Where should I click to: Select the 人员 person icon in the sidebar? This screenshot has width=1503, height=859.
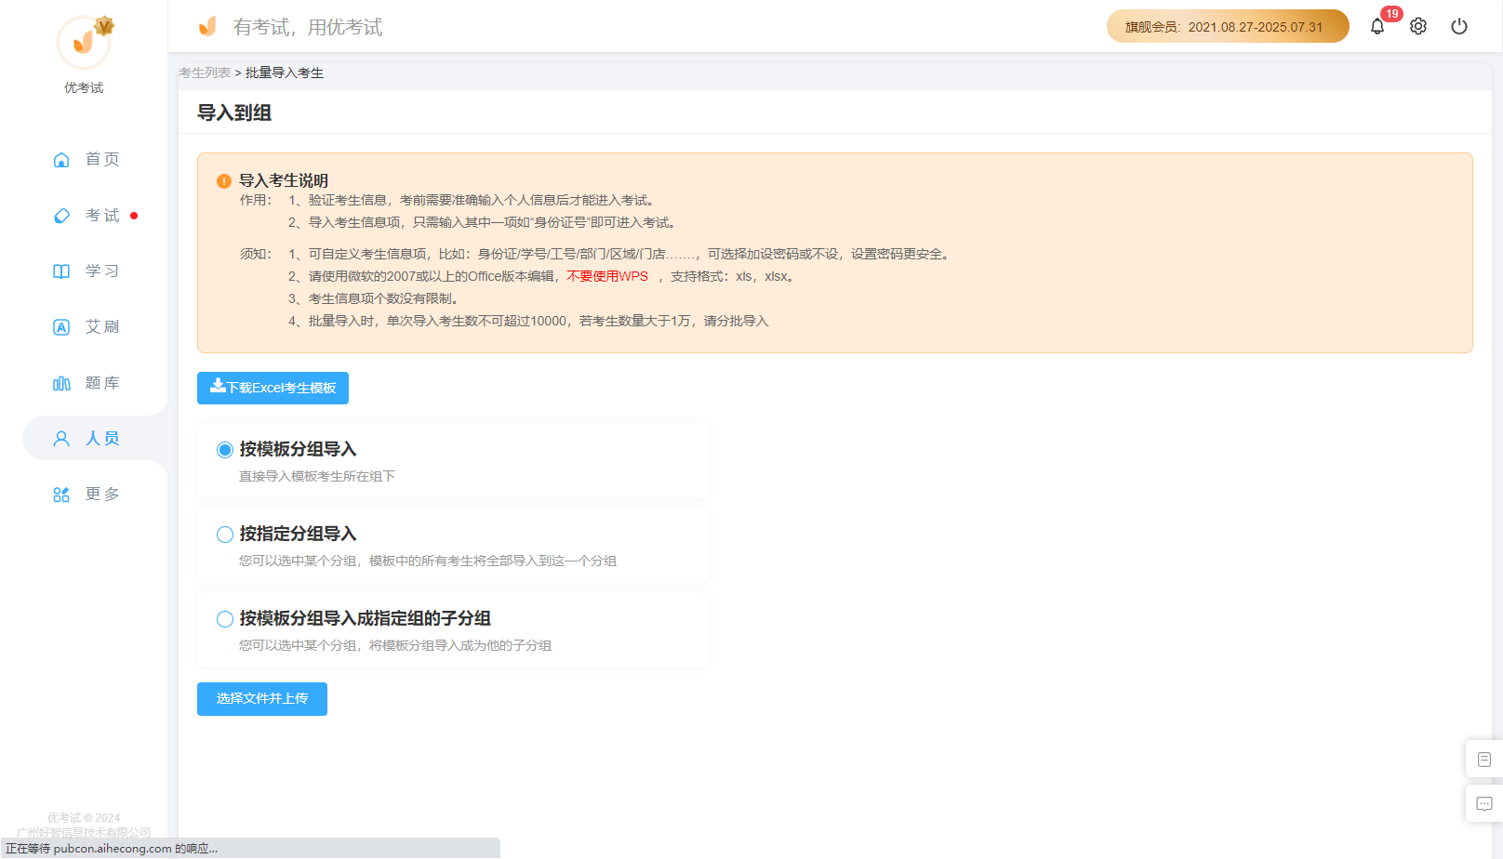[61, 439]
